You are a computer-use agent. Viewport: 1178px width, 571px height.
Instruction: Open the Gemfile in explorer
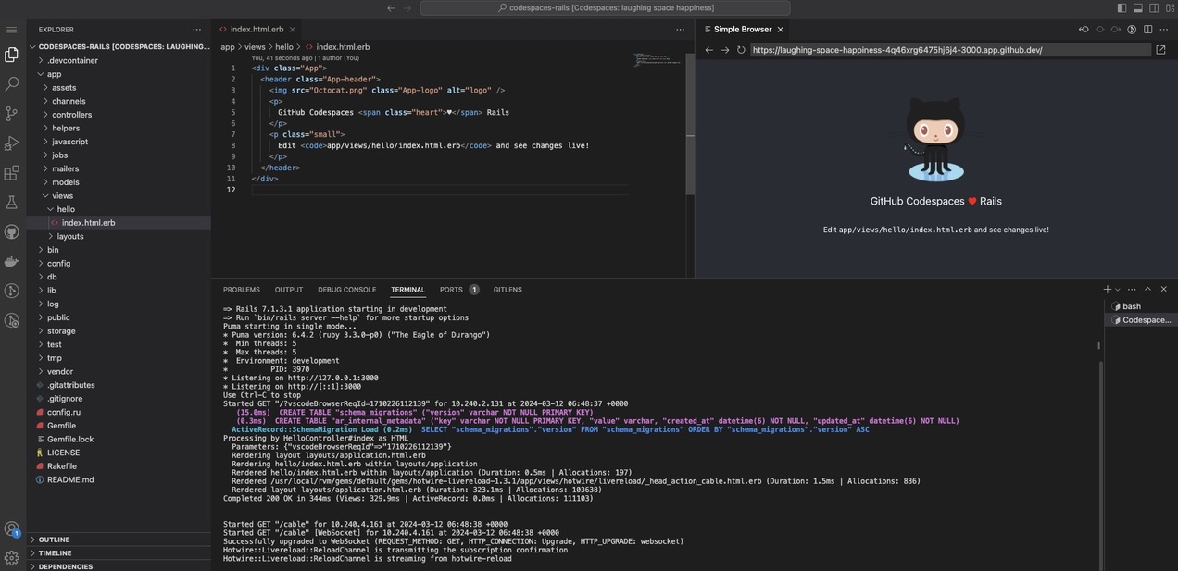(120, 426)
